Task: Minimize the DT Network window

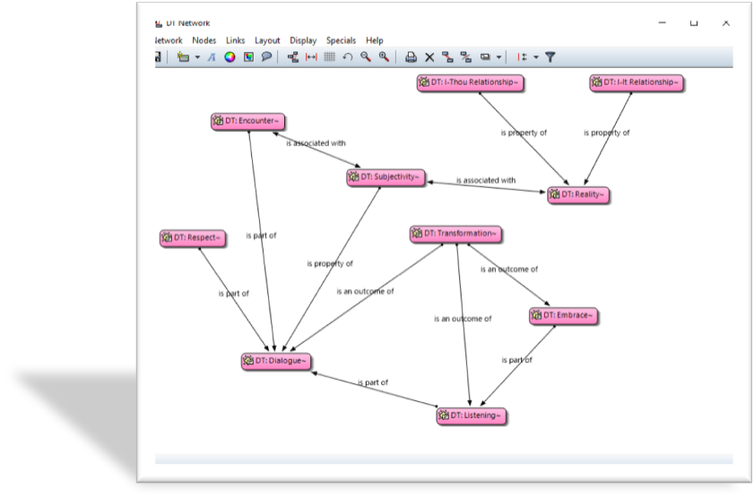Action: 663,22
